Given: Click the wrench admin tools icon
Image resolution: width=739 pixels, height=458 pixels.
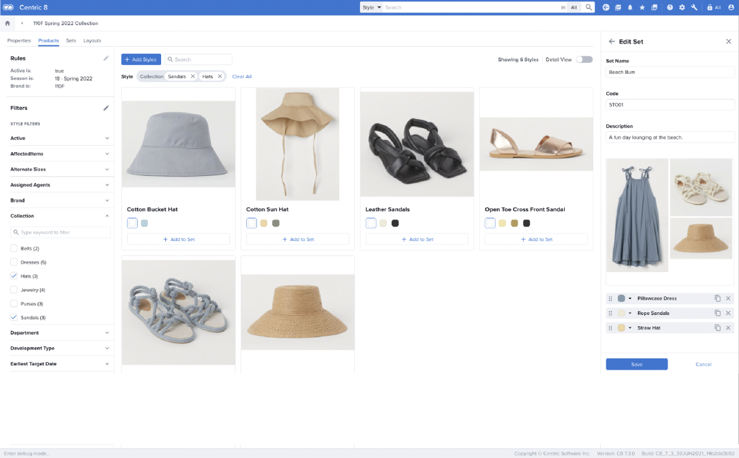Looking at the screenshot, I should 695,7.
